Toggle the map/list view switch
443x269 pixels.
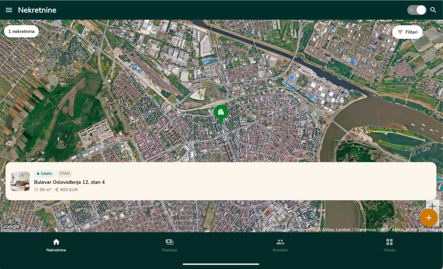(417, 10)
